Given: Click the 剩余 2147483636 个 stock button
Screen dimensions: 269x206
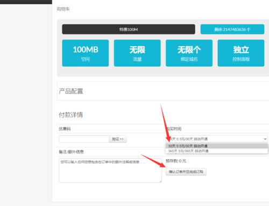Looking at the screenshot, I should click(x=232, y=29).
